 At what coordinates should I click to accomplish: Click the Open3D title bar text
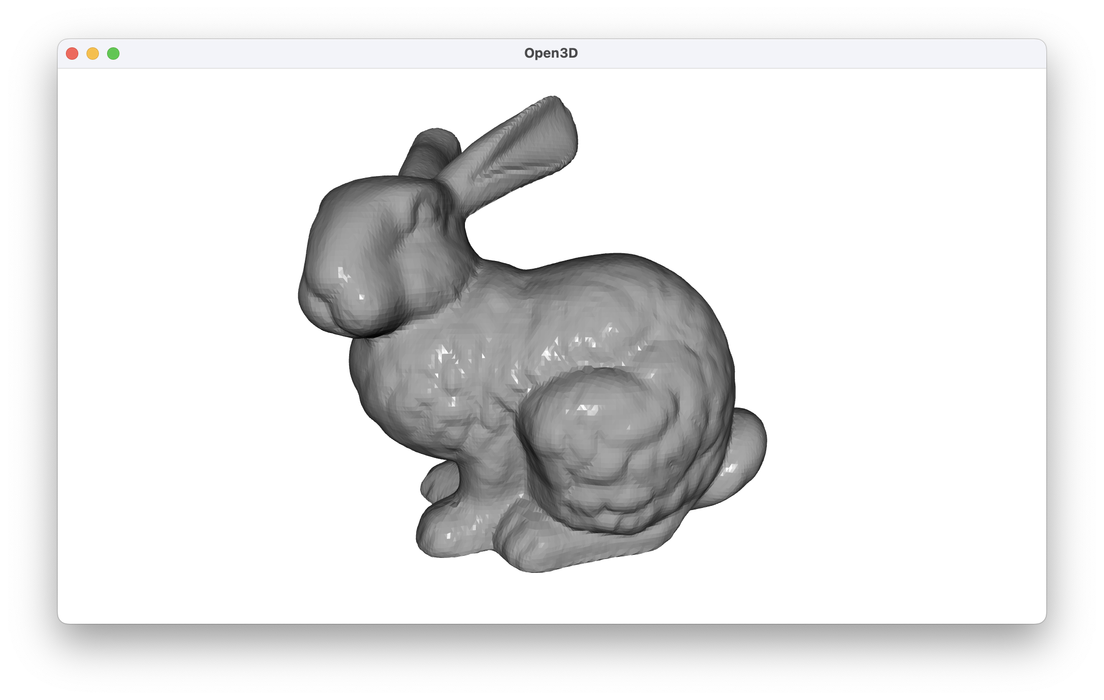(x=551, y=53)
